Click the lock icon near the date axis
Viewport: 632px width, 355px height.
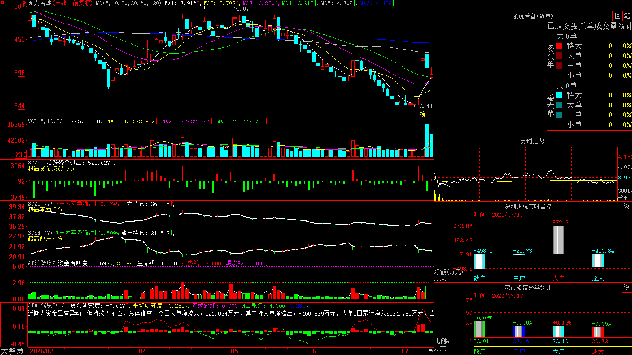[x=430, y=350]
